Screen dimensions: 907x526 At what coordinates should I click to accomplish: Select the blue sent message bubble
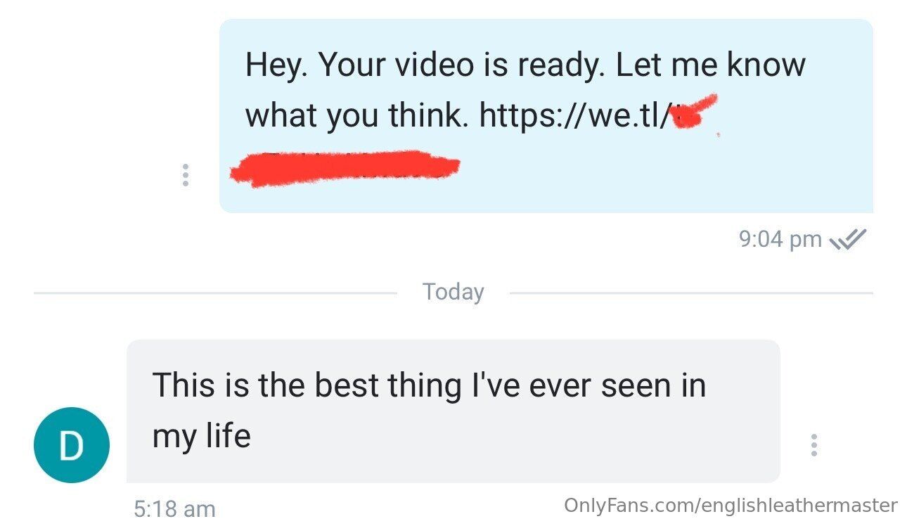(x=546, y=116)
